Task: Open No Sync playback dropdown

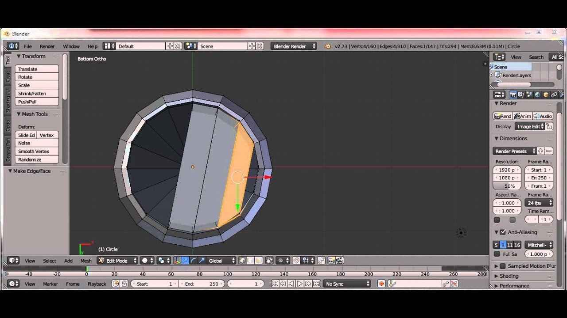Action: (347, 284)
